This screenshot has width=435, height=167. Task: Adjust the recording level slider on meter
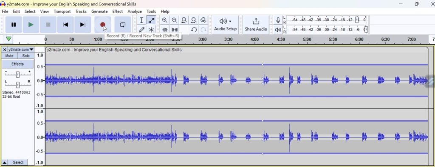[x=357, y=20]
